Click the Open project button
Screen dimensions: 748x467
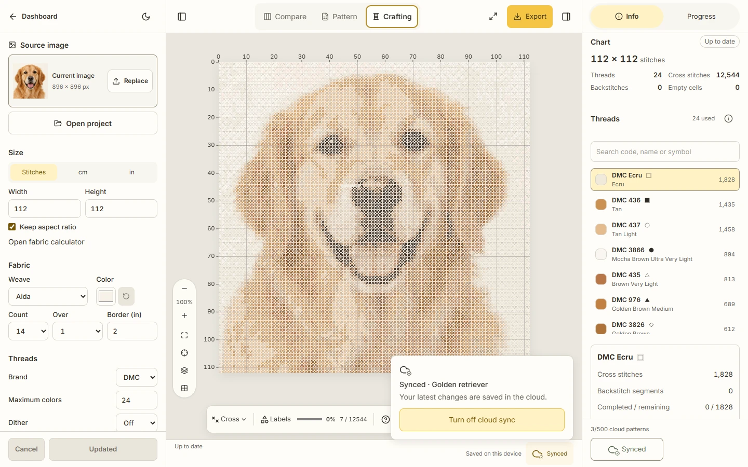pos(83,123)
